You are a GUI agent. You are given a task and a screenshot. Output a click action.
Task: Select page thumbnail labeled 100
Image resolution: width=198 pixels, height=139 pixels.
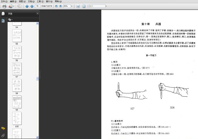(17, 118)
